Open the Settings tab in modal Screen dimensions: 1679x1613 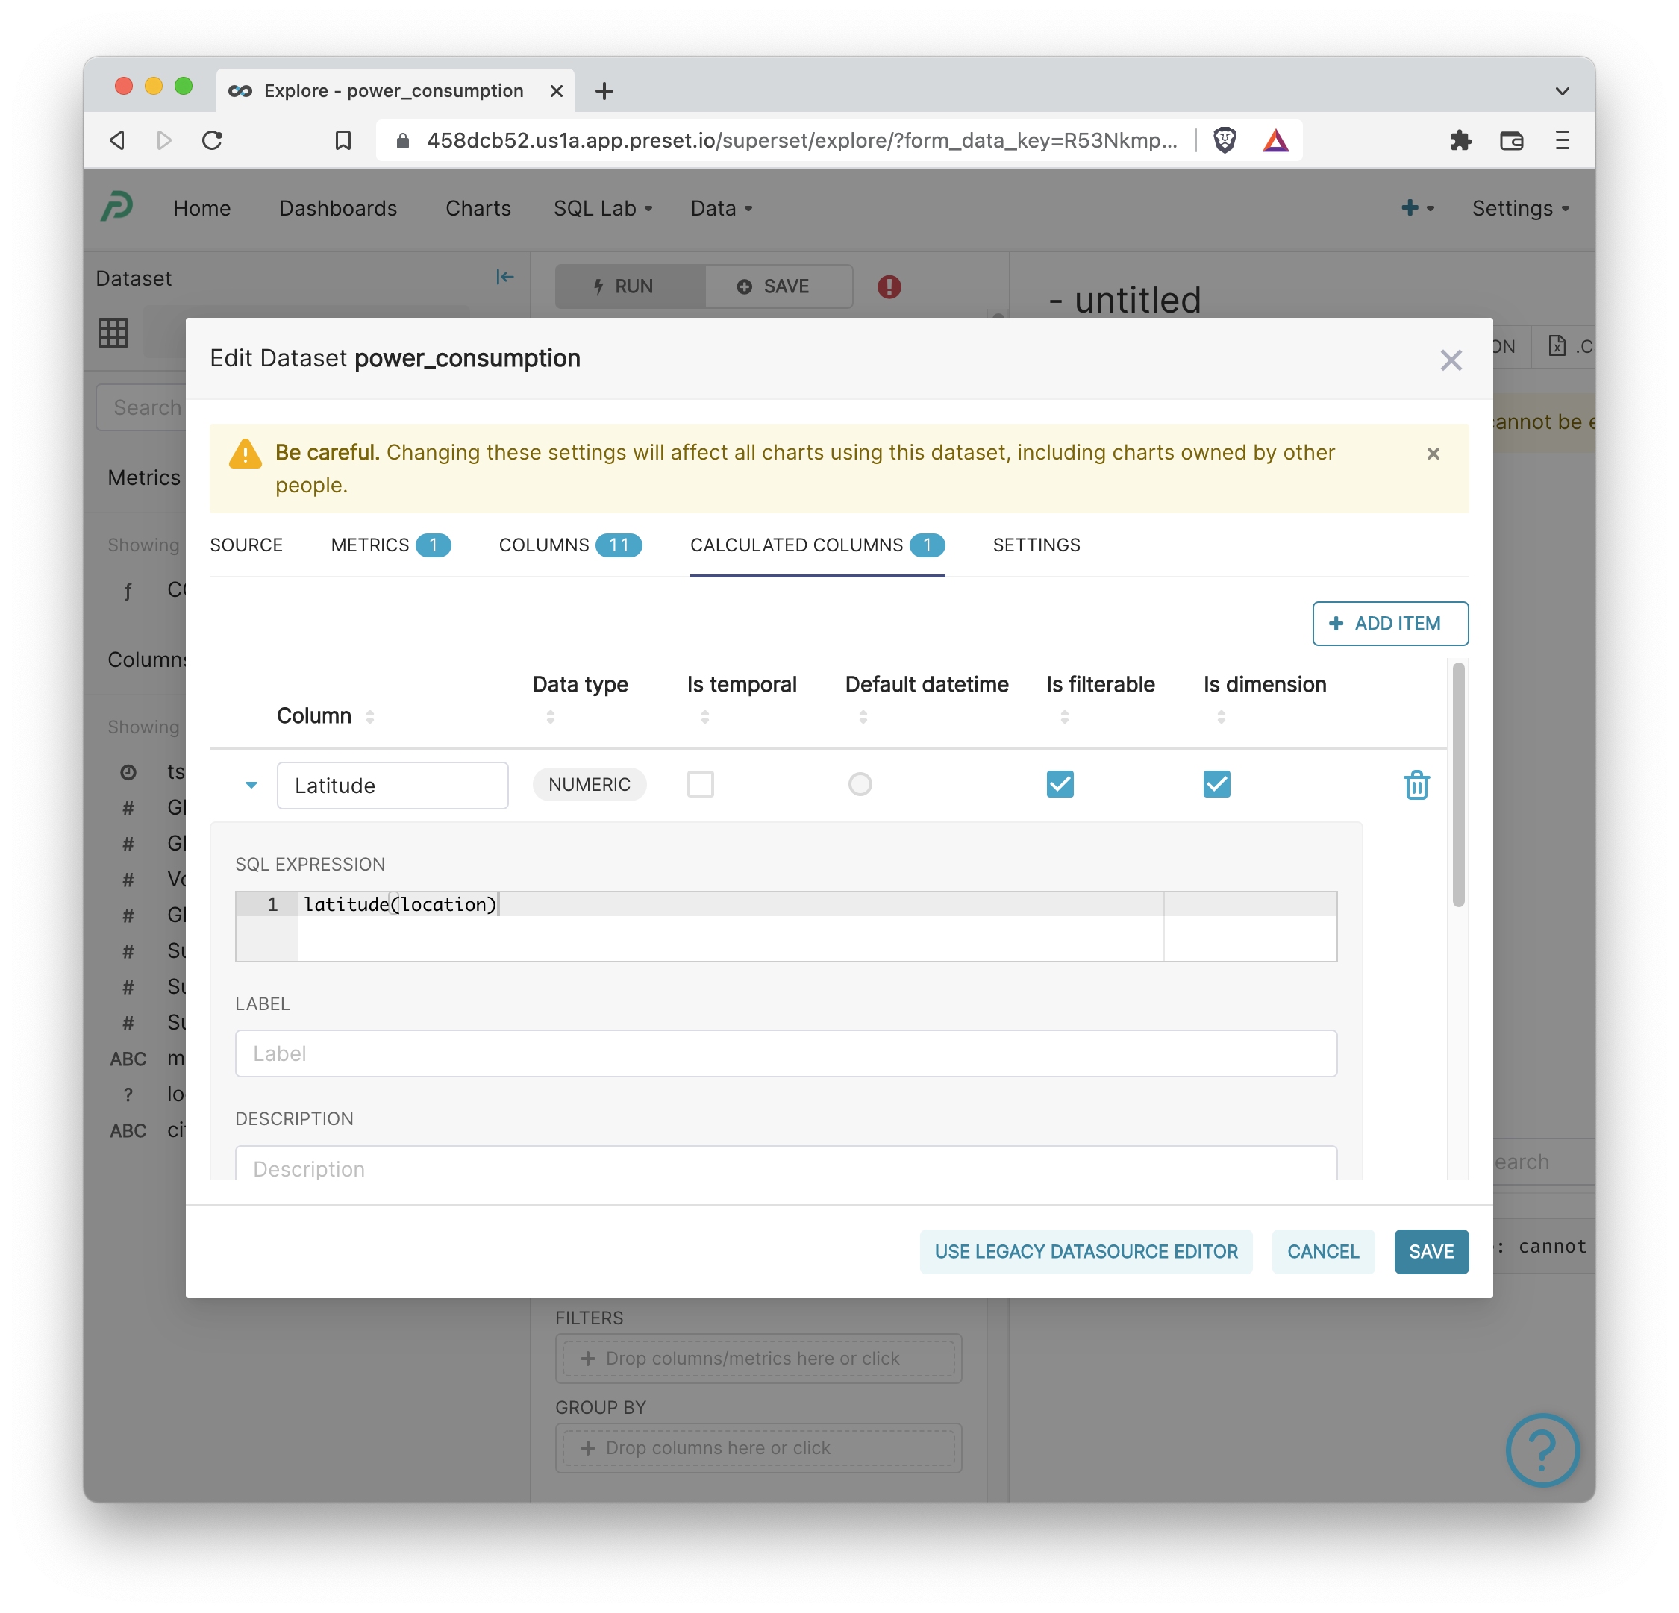click(x=1036, y=545)
